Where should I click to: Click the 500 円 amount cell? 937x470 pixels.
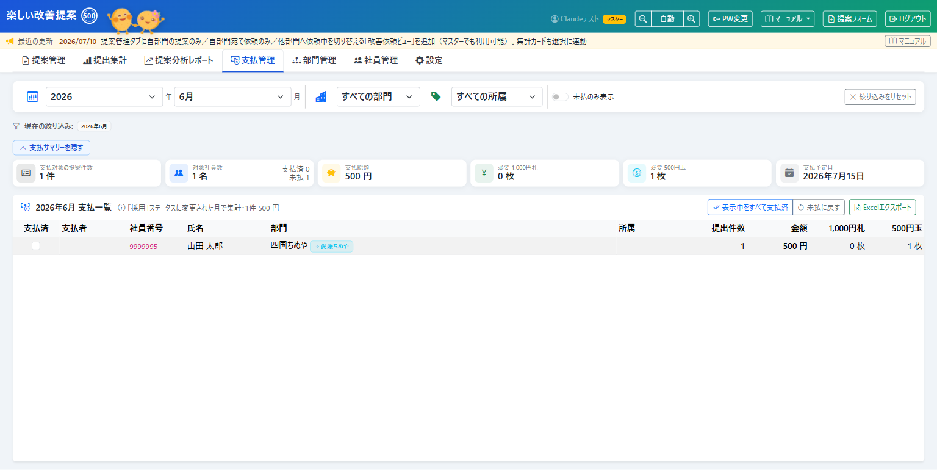(x=795, y=246)
